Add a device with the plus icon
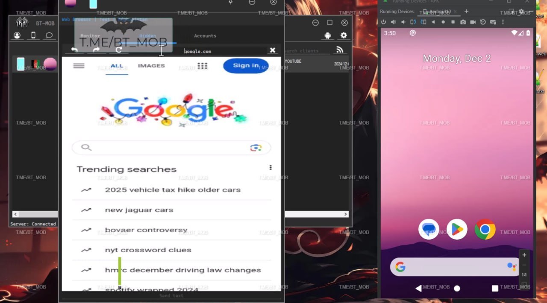The width and height of the screenshot is (547, 303). point(466,12)
